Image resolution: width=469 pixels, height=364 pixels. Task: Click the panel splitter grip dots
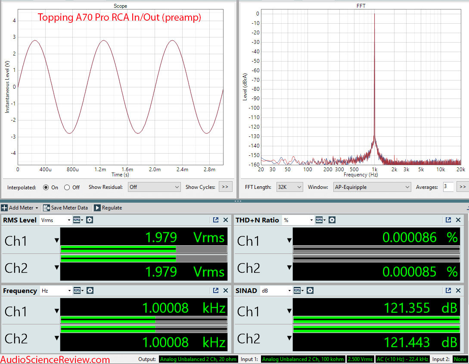pyautogui.click(x=238, y=201)
